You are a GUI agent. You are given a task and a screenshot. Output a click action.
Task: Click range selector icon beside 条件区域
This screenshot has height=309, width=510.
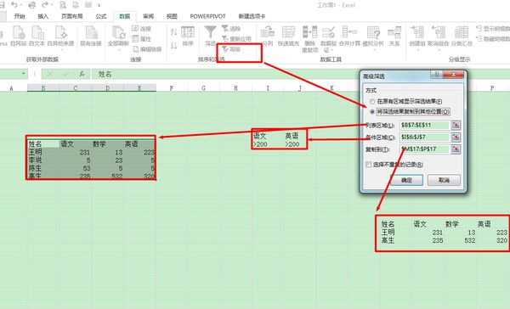pos(456,138)
